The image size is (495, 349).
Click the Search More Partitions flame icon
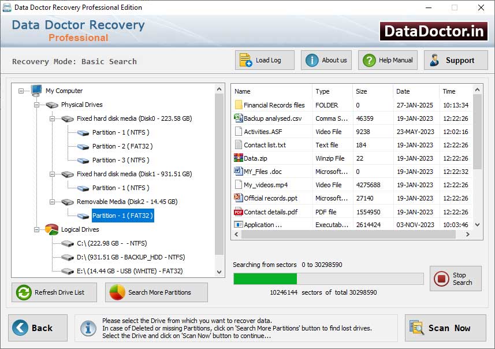coord(116,292)
